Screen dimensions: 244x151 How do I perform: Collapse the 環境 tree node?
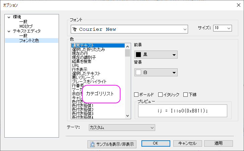9,17
